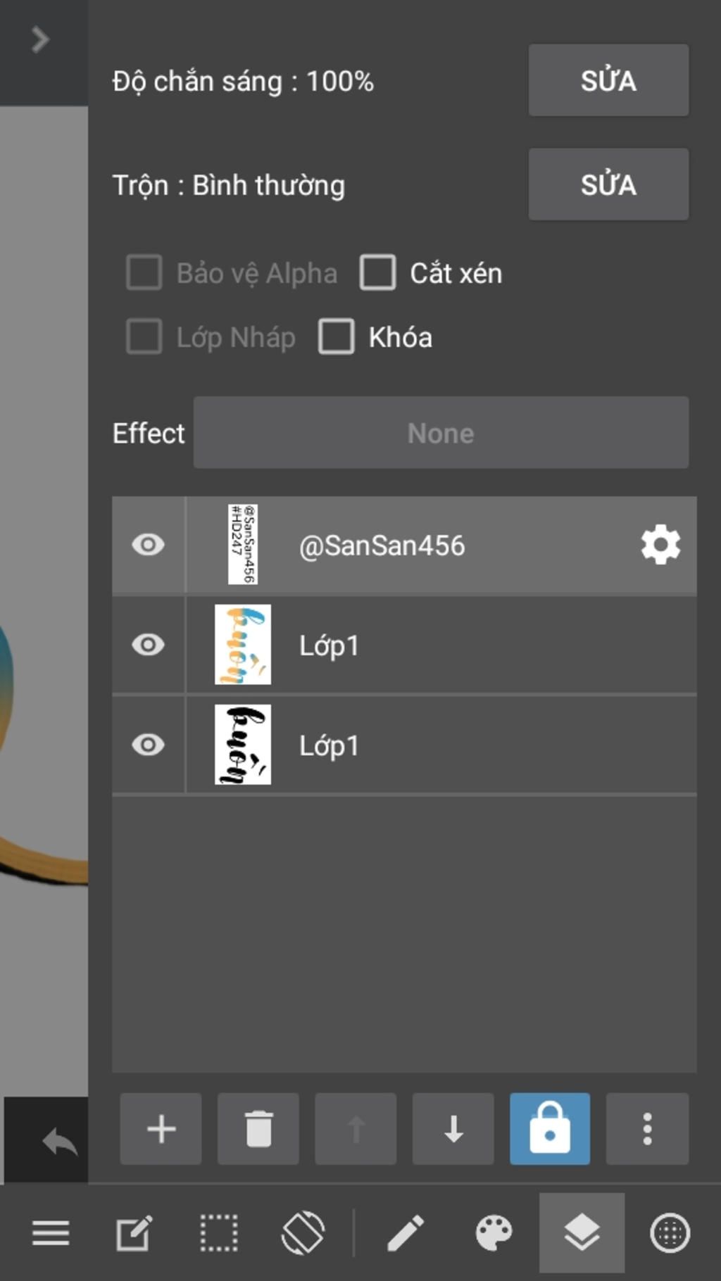Select the colored Lớp1 layer thumbnail
This screenshot has height=1281, width=721.
coord(243,645)
